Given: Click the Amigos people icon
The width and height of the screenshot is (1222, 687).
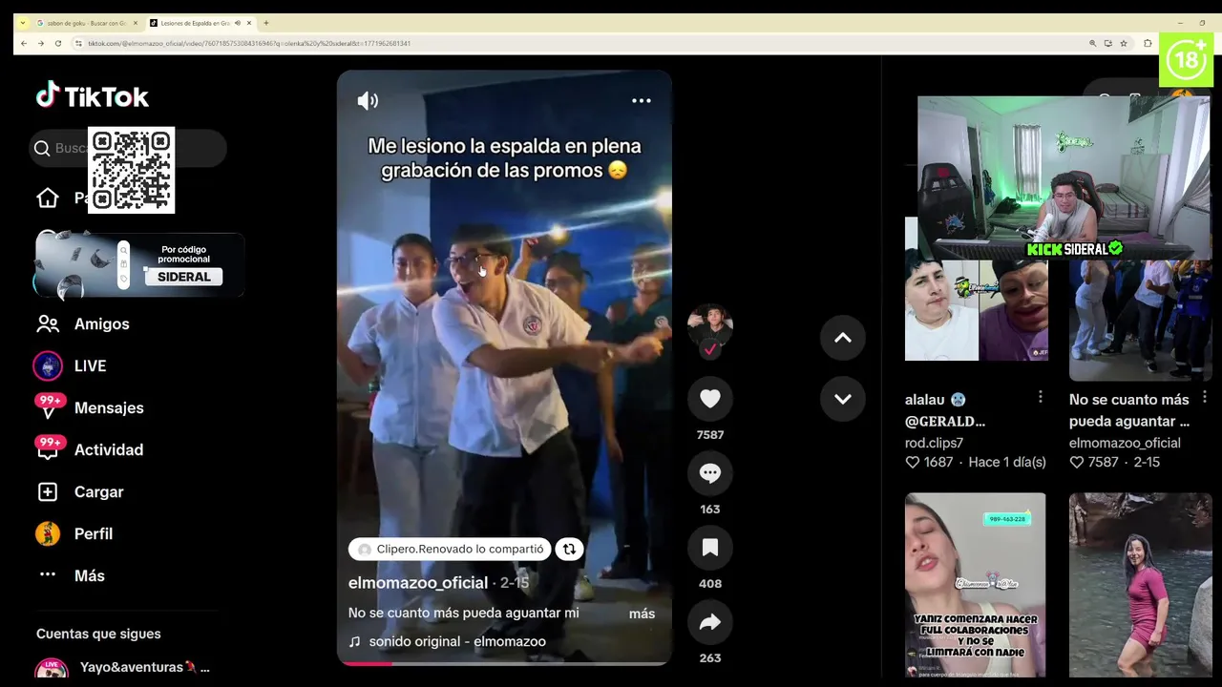Looking at the screenshot, I should (48, 323).
